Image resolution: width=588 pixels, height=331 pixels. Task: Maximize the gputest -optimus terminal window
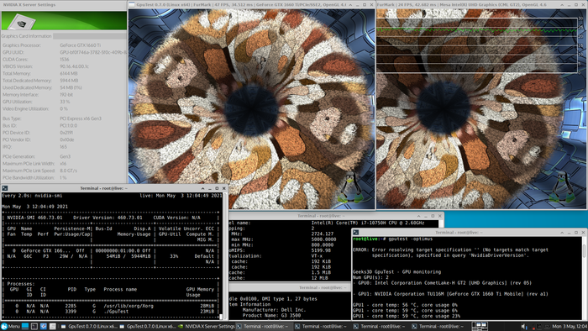coord(576,233)
